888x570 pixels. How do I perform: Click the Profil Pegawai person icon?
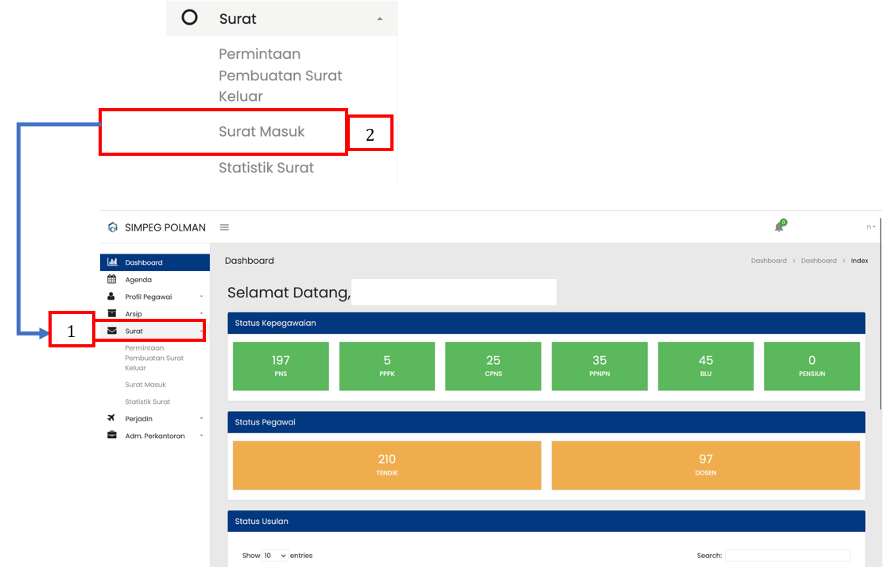click(112, 297)
